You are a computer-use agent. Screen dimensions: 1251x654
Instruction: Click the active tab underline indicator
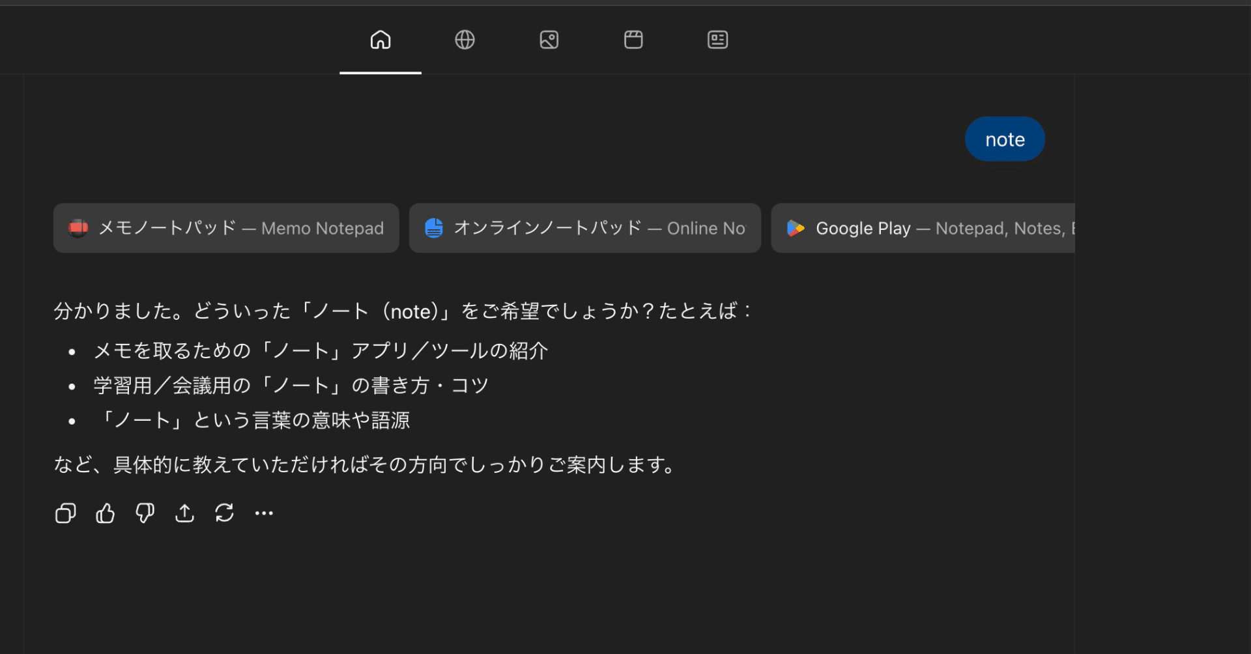(x=380, y=74)
